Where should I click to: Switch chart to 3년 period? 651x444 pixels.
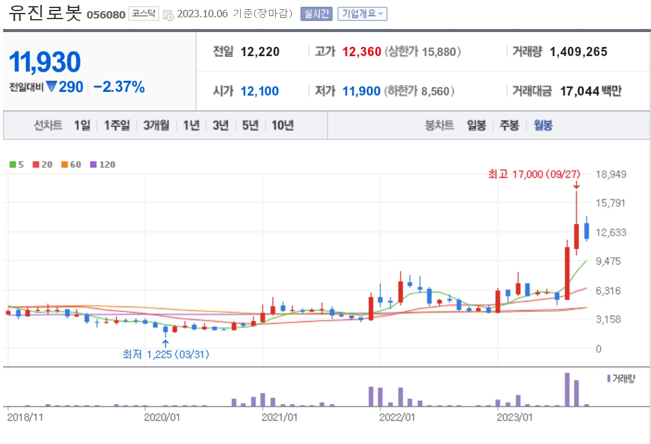pyautogui.click(x=220, y=125)
